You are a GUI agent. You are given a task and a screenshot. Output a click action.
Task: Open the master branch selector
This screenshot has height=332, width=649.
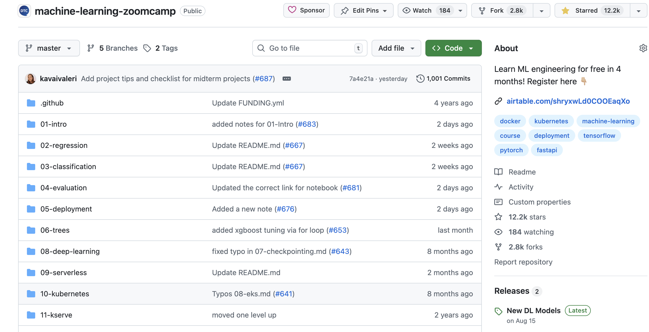coord(49,48)
